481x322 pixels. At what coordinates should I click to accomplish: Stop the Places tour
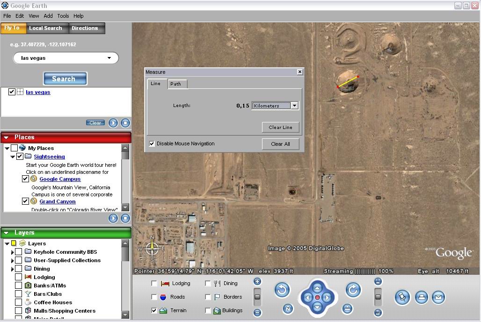tap(125, 218)
